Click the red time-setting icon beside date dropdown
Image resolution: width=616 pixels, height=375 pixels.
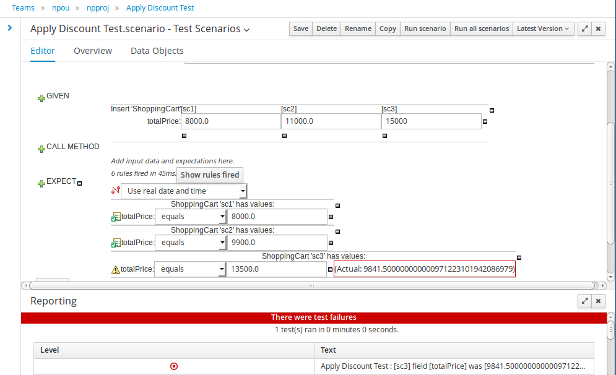pos(116,191)
